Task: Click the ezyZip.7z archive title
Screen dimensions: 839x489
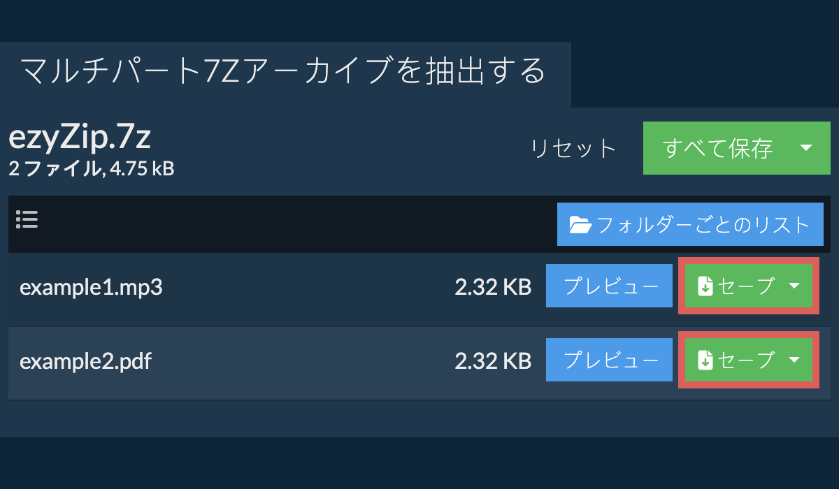Action: click(x=80, y=138)
